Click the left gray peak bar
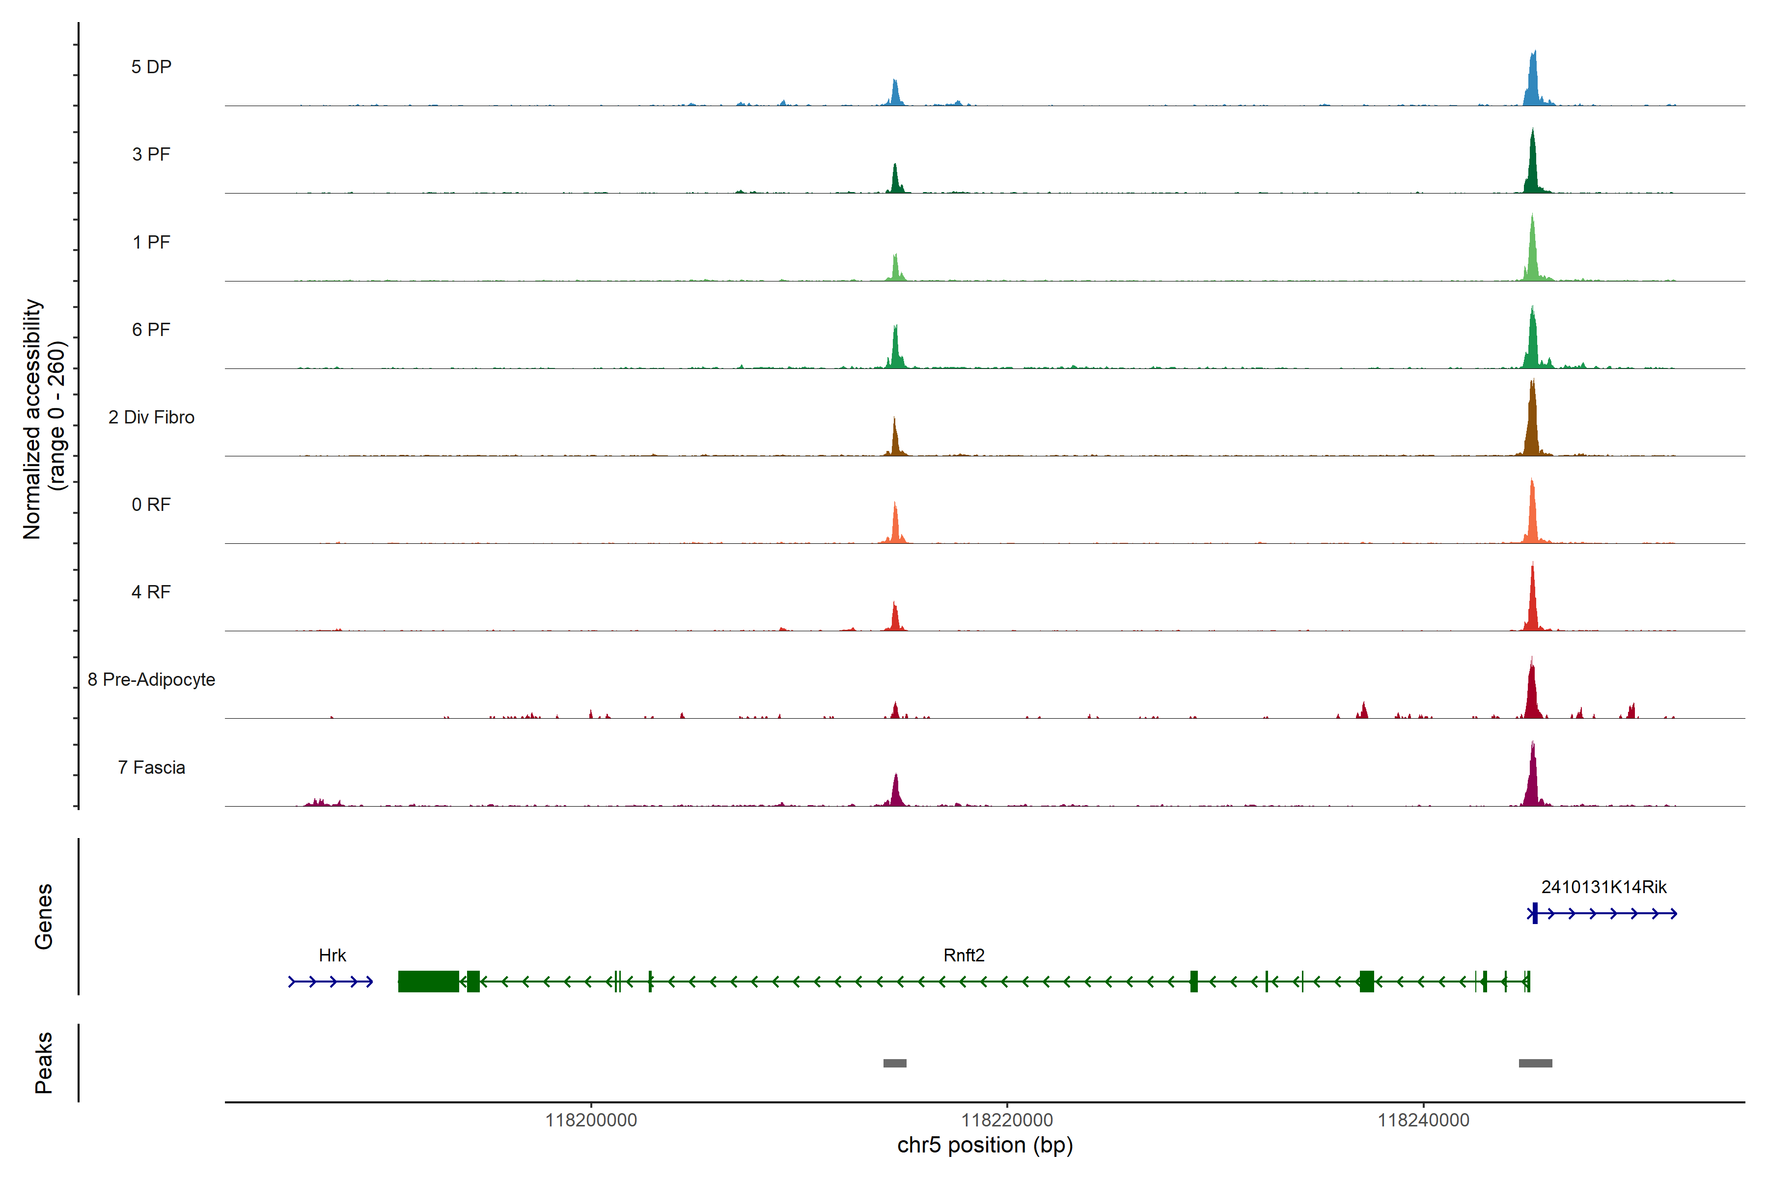The width and height of the screenshot is (1768, 1179). coord(894,1063)
